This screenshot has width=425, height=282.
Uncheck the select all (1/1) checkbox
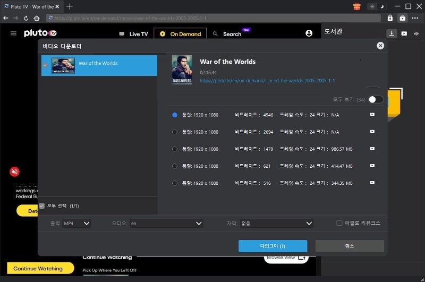click(x=42, y=206)
